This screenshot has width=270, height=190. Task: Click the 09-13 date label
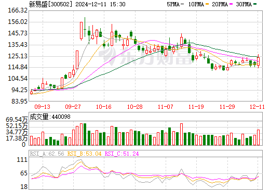(x=42, y=107)
